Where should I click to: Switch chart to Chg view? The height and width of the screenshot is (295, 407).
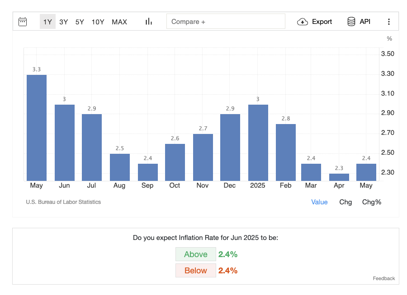pos(345,202)
